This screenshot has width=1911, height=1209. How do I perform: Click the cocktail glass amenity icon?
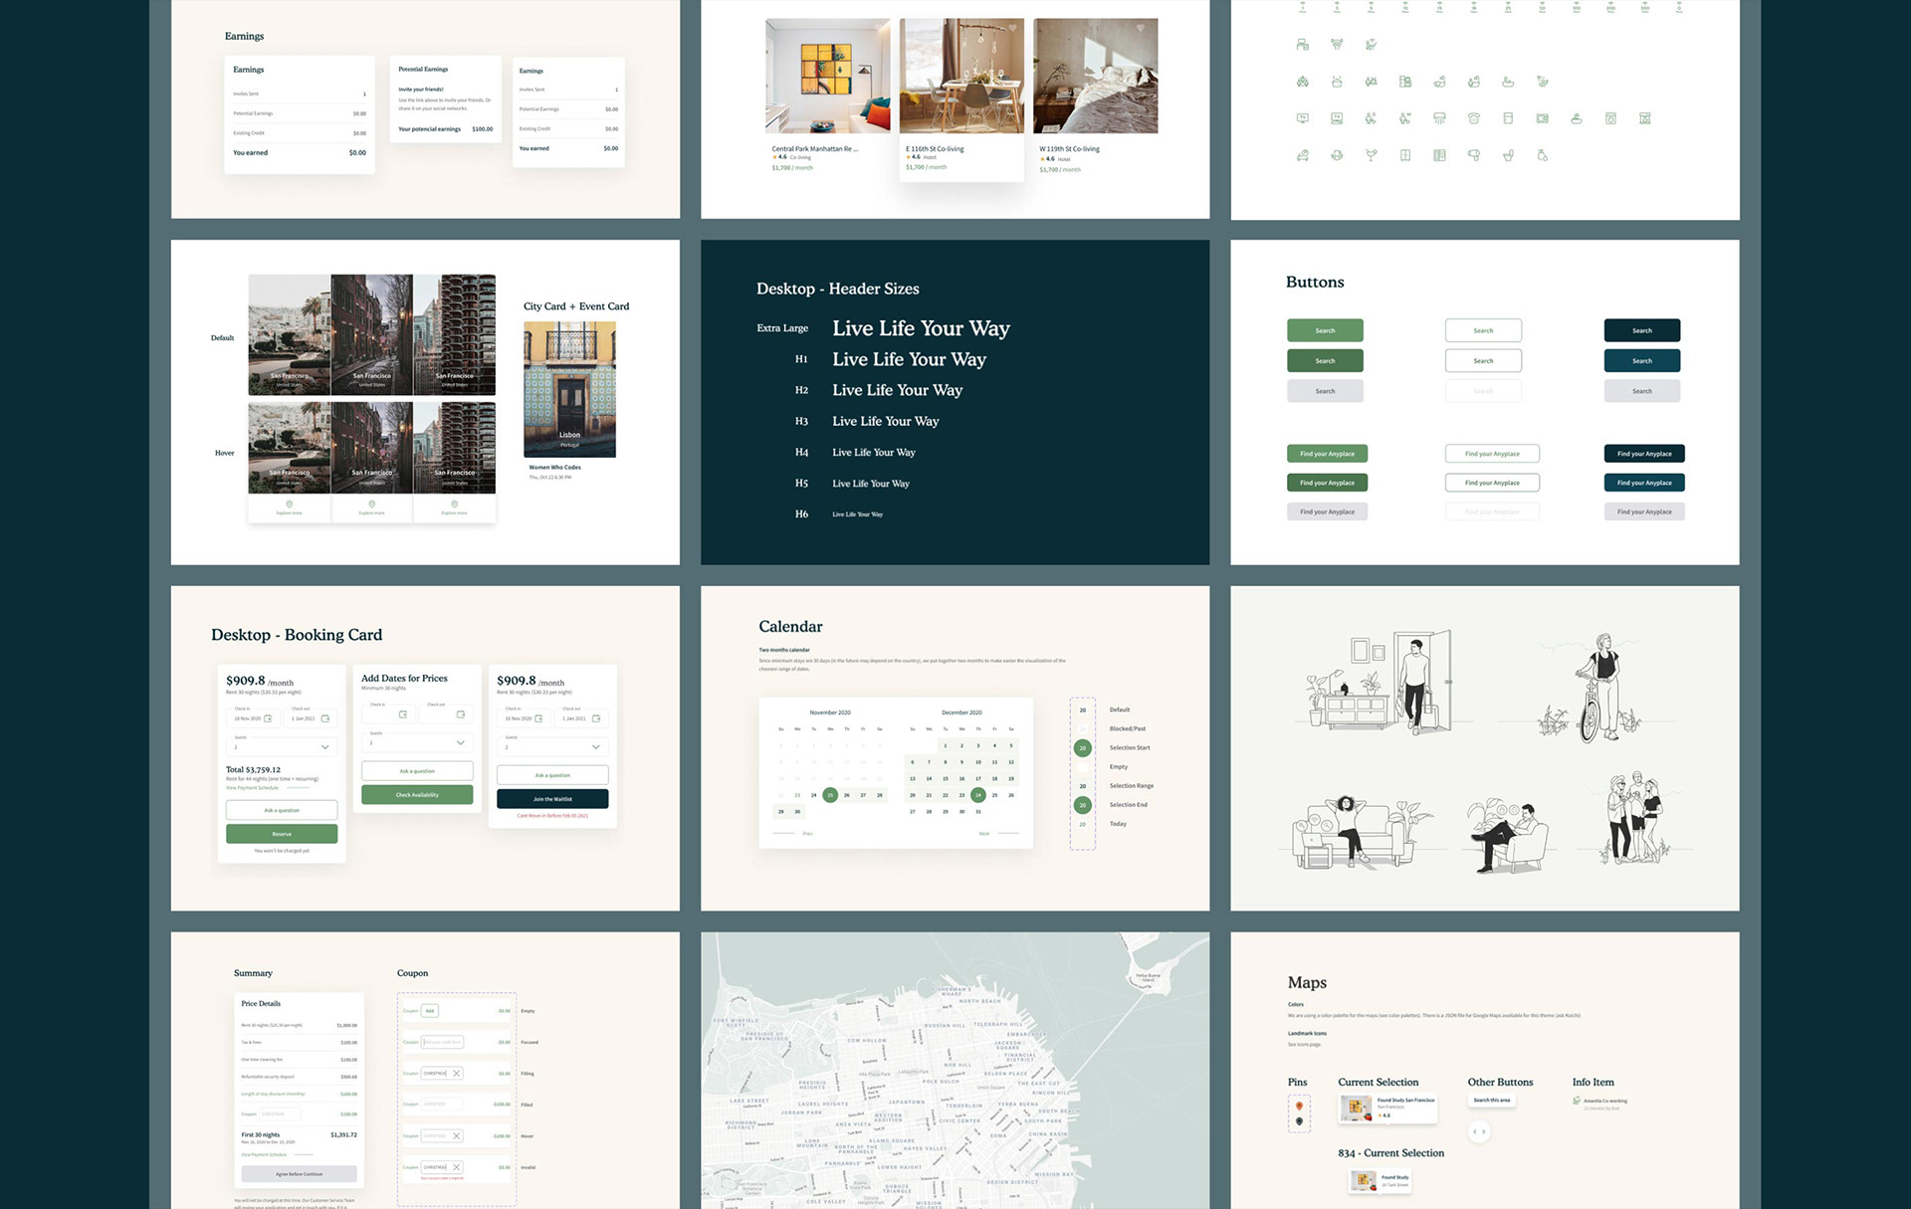pos(1371,155)
